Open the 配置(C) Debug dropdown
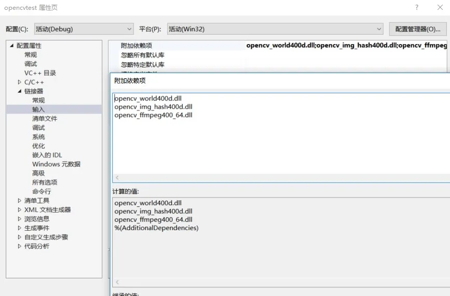 point(84,29)
